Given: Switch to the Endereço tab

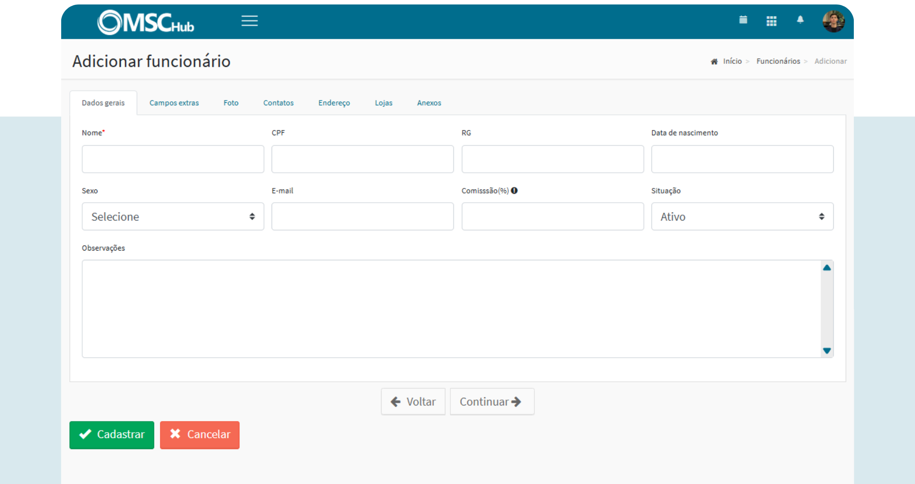Looking at the screenshot, I should point(334,103).
